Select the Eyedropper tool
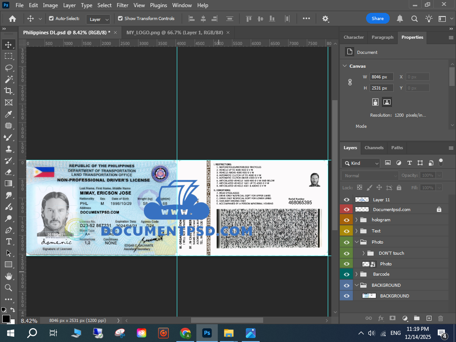Image resolution: width=456 pixels, height=342 pixels. [x=8, y=114]
